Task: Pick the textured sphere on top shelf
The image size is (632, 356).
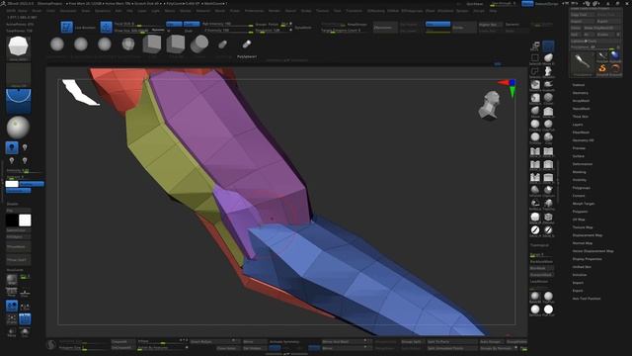Action: click(x=128, y=44)
